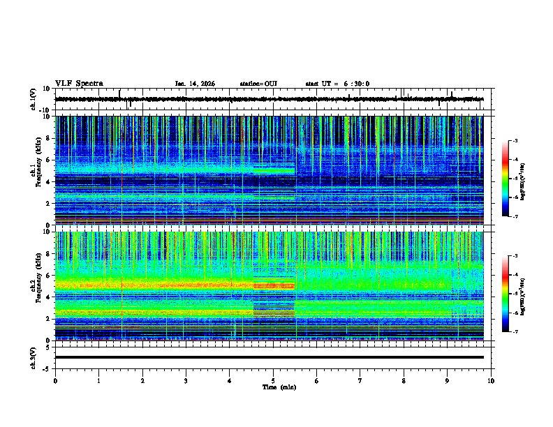Click the log(PSD) label beside ch.2 color scale
The height and width of the screenshot is (427, 553).
[523, 297]
